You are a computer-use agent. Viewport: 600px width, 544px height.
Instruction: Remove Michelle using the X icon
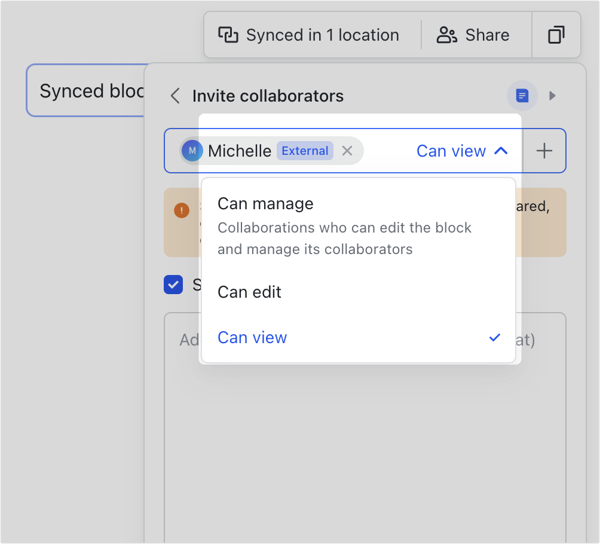347,151
